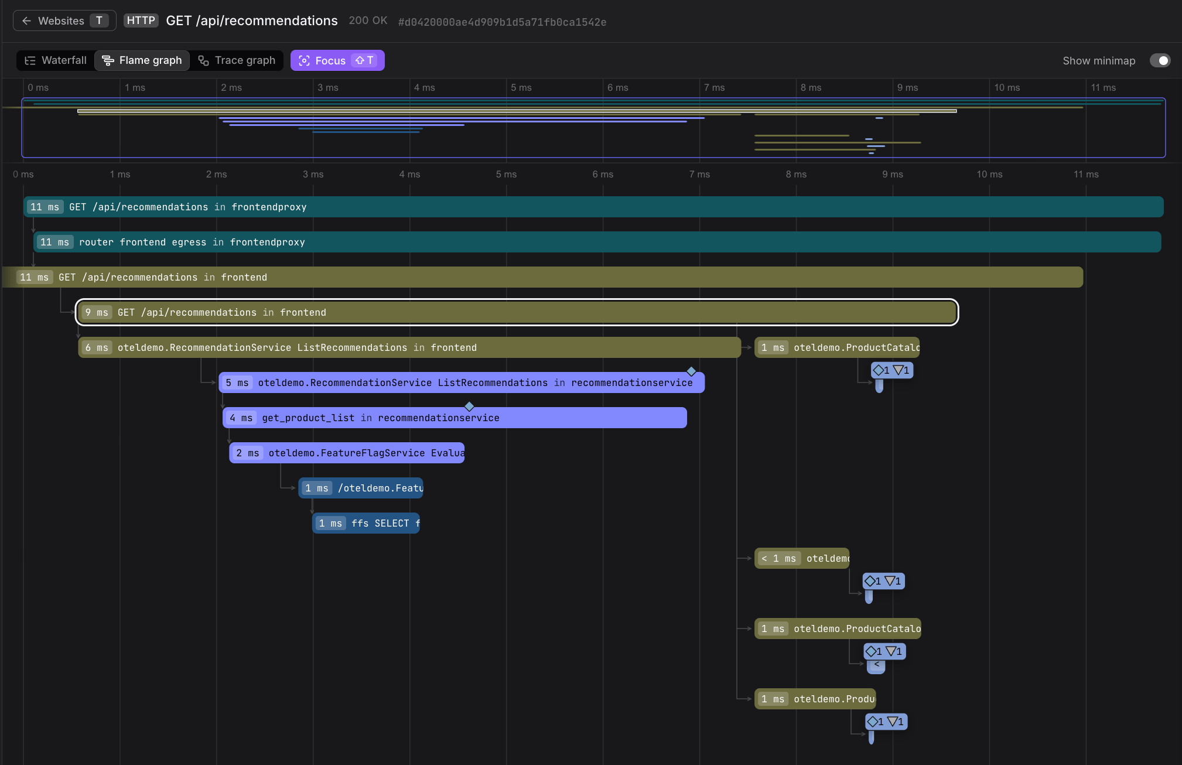Activate the Focus button
The width and height of the screenshot is (1182, 765).
tap(337, 60)
